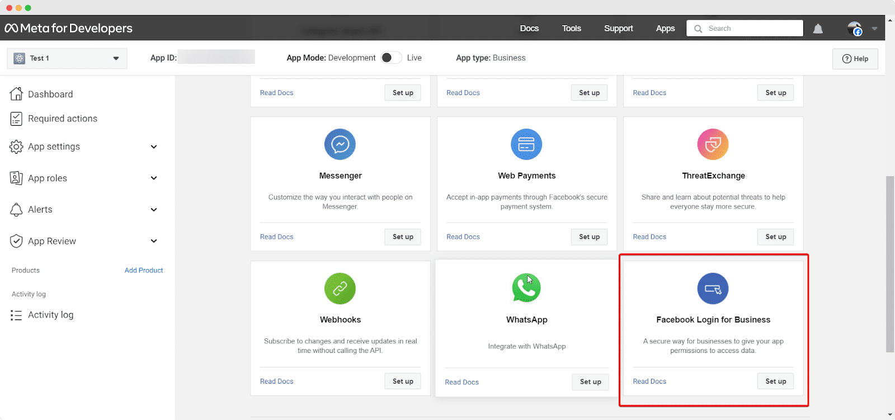
Task: Click into the Search field
Action: click(745, 29)
